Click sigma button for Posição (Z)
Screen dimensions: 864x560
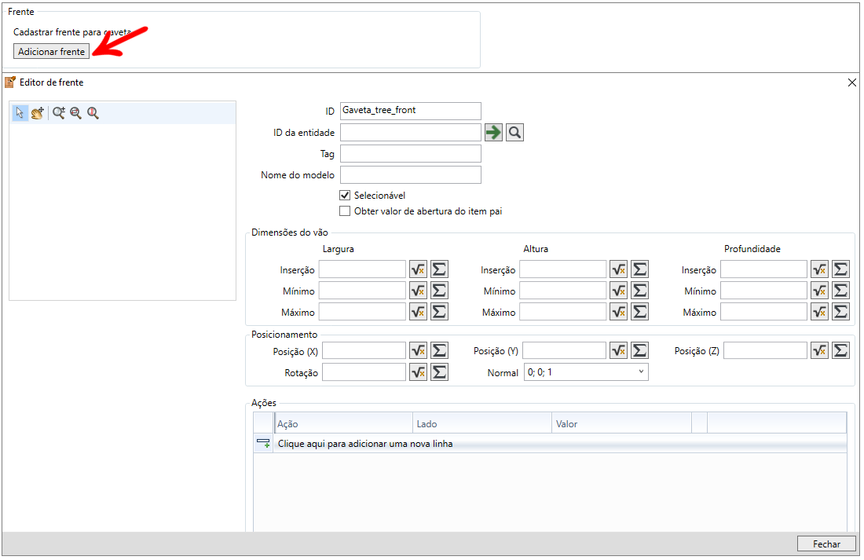pos(841,350)
